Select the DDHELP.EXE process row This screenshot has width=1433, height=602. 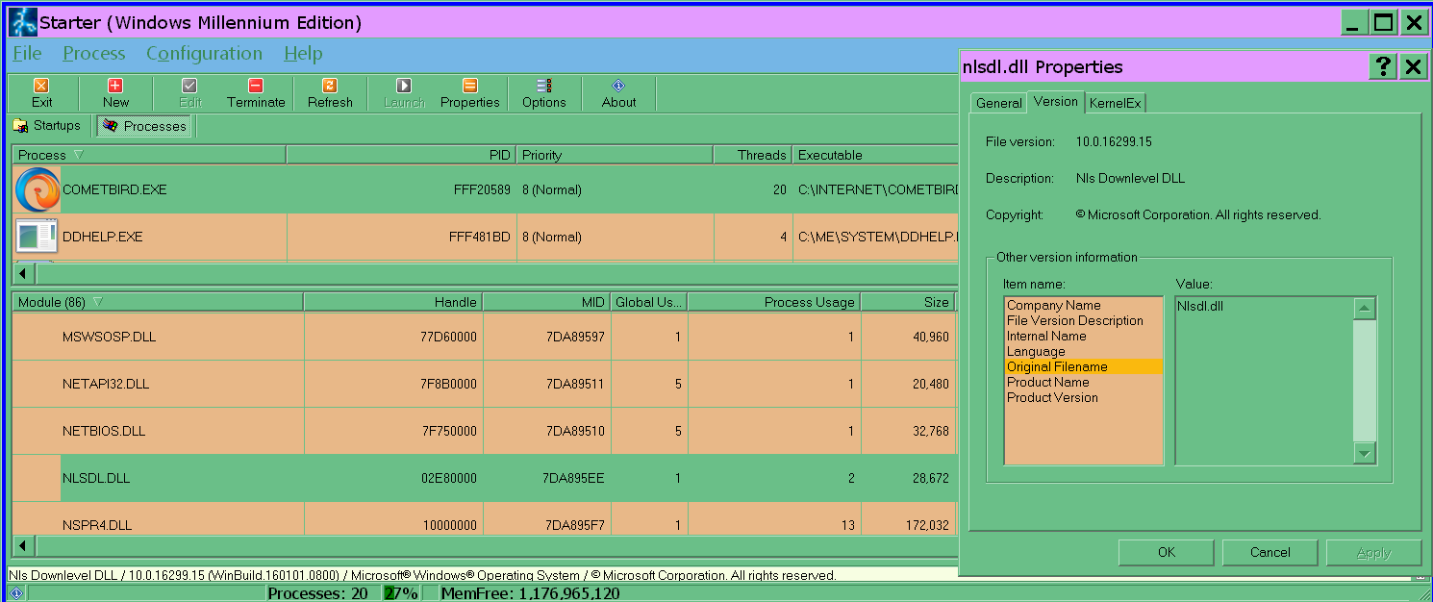point(486,237)
